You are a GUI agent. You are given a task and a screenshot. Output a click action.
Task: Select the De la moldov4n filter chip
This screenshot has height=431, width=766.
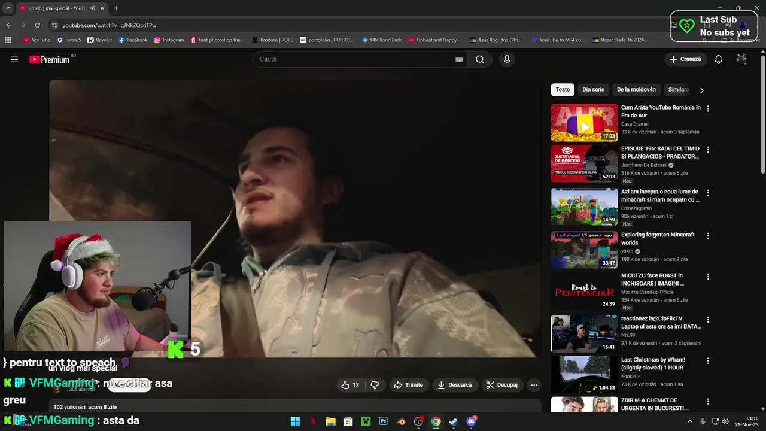636,90
